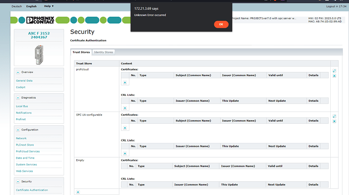Click the AXC F 2152 2404267 device title
The width and height of the screenshot is (349, 195).
[x=39, y=35]
